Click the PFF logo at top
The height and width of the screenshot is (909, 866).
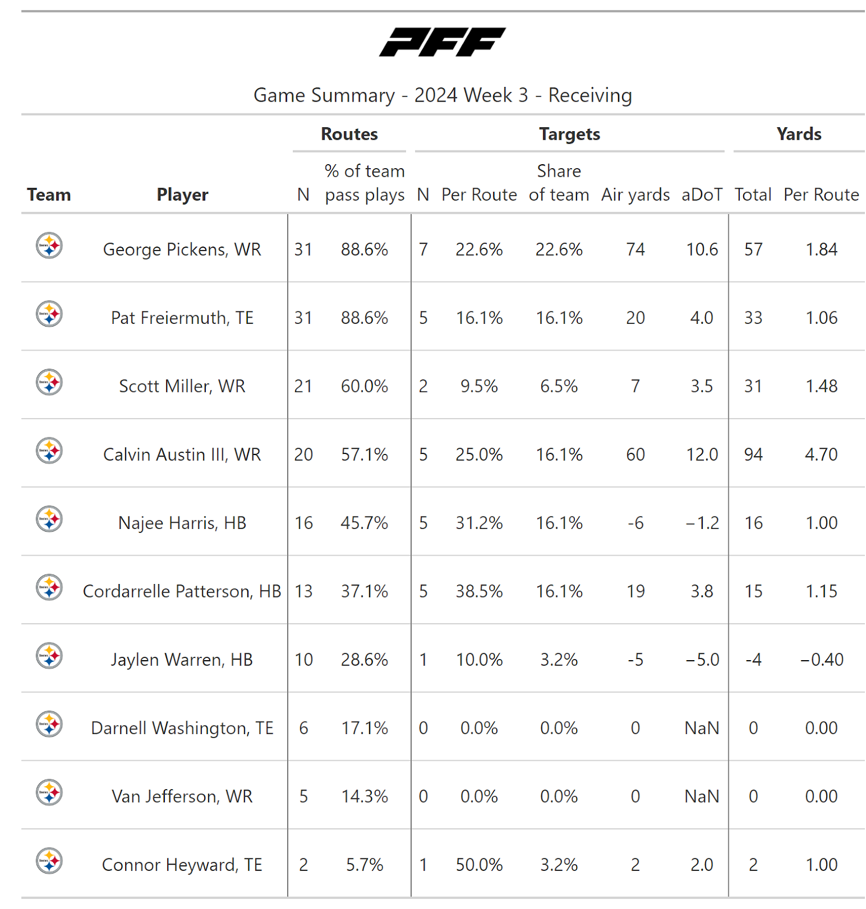442,42
